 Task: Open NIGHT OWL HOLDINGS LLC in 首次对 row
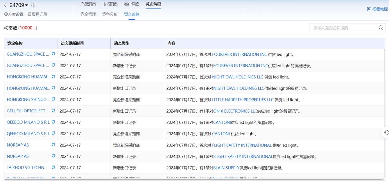click(238, 77)
